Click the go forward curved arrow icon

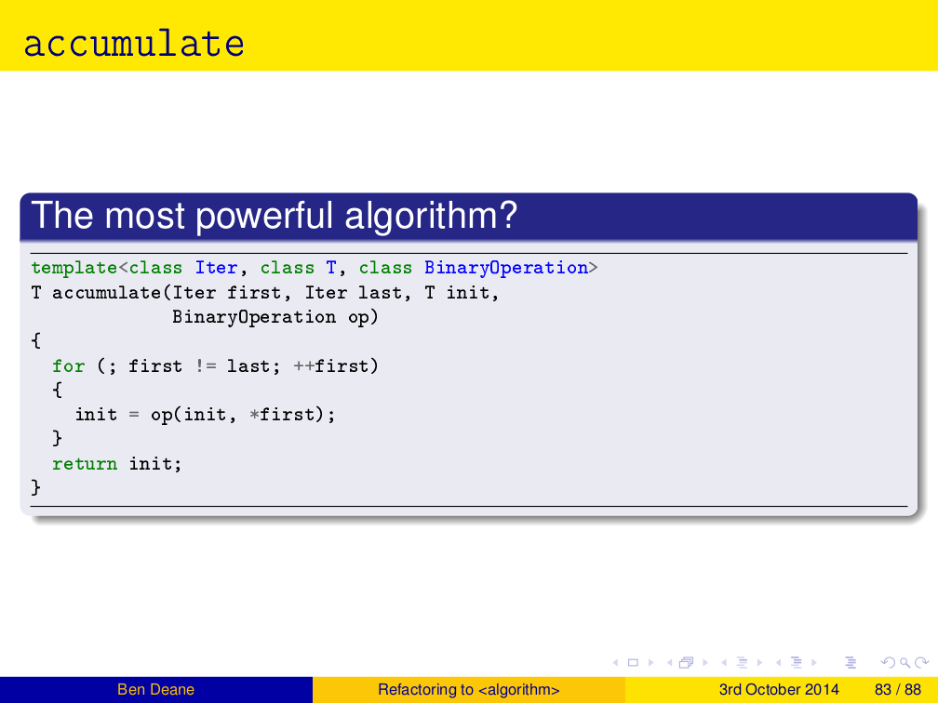920,663
